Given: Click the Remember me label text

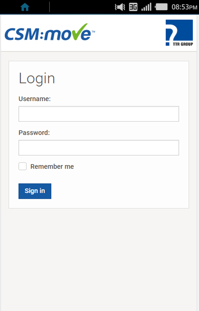Looking at the screenshot, I should (52, 167).
